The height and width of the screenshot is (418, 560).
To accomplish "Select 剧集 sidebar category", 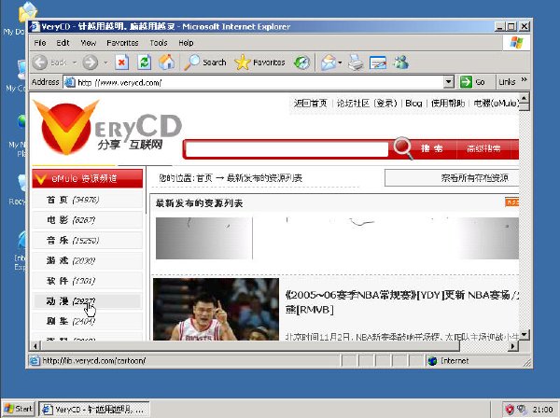I will [x=87, y=322].
